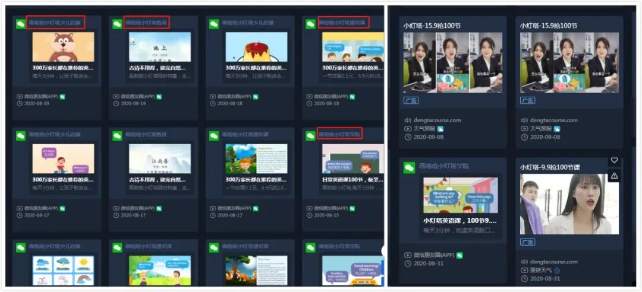Click WeChat icon on the foxes storybook card
This screenshot has width=642, height=292.
tap(214, 247)
